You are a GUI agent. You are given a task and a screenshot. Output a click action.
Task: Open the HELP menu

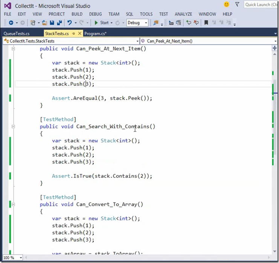(x=227, y=14)
